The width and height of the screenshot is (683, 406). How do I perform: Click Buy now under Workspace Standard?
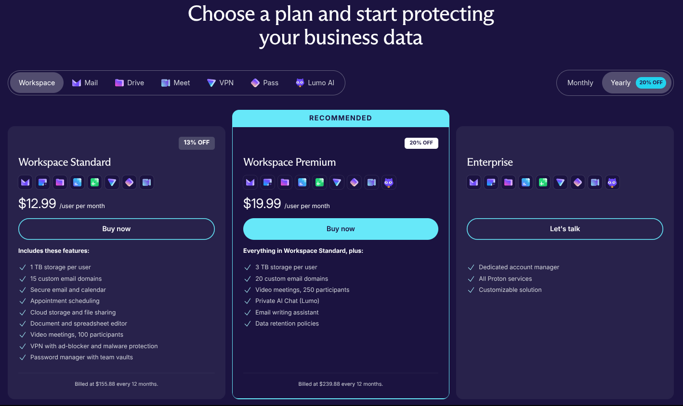(x=116, y=229)
